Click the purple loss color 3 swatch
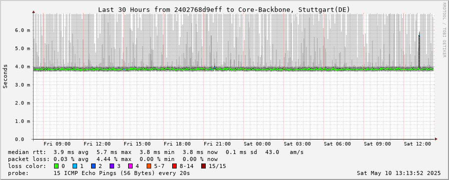 coord(111,166)
